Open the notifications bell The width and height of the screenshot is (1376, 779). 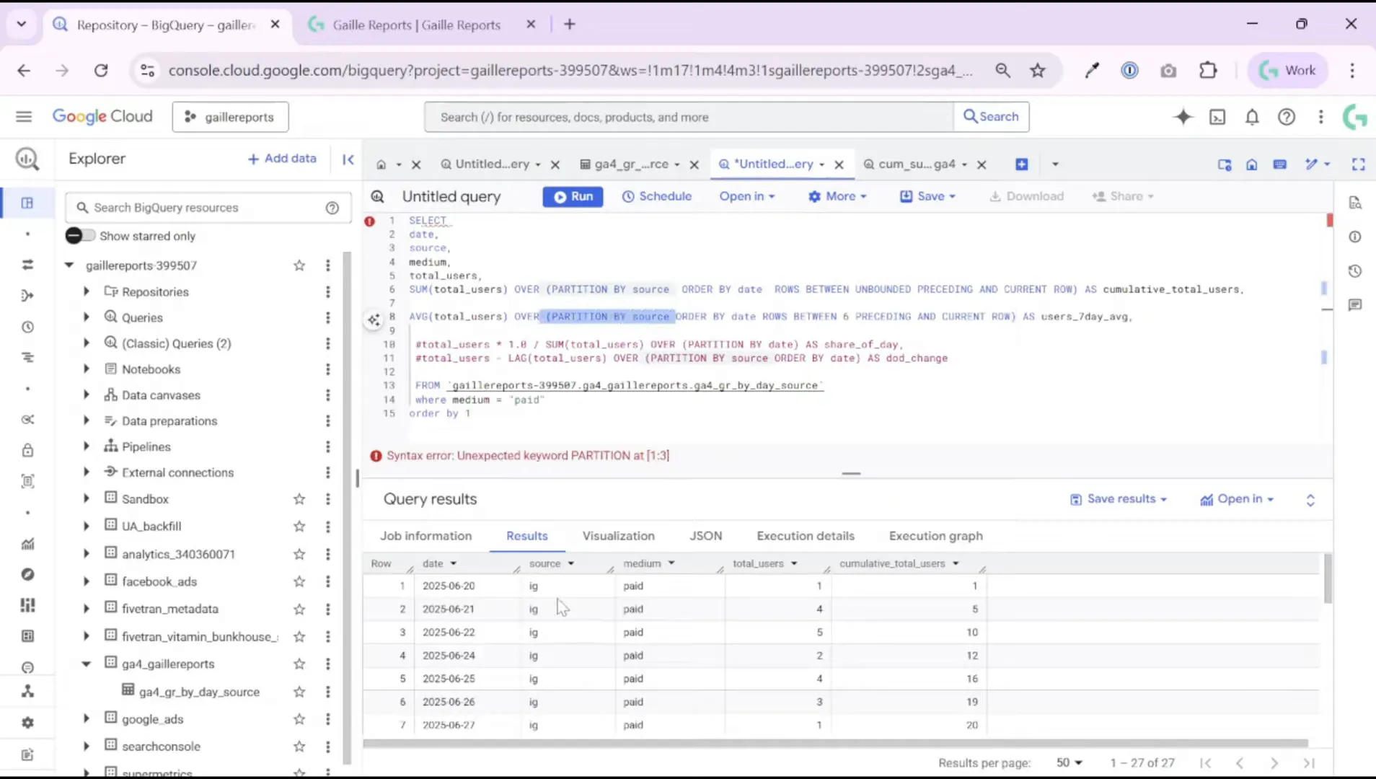click(1252, 116)
